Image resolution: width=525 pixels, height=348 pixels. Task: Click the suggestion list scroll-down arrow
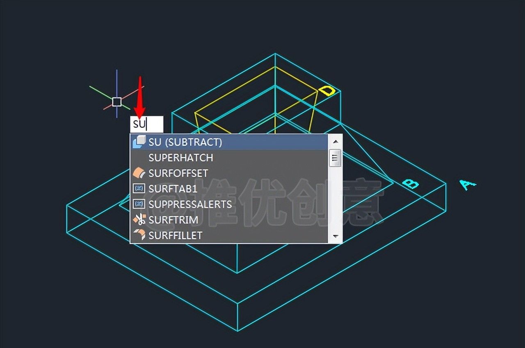pos(336,237)
